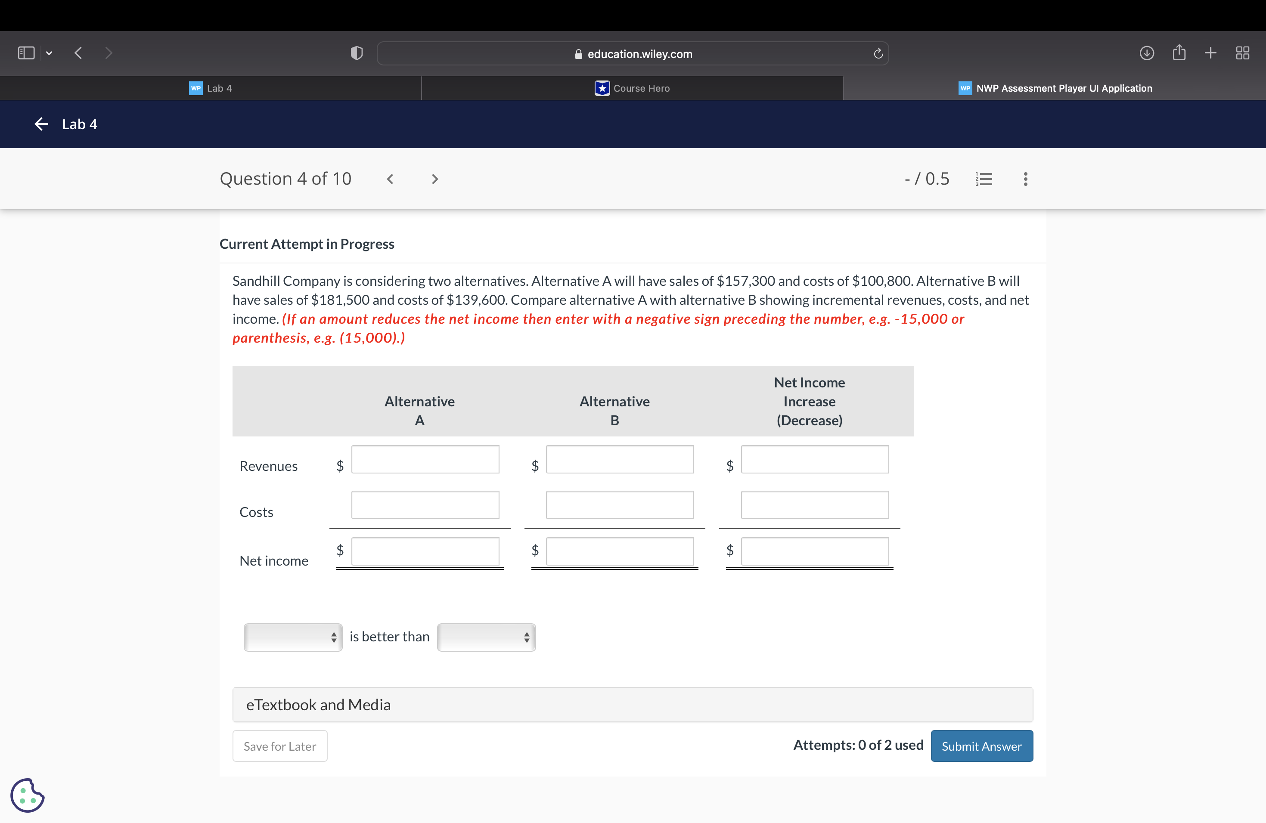
Task: Switch to the Lab 4 tab
Action: 211,88
